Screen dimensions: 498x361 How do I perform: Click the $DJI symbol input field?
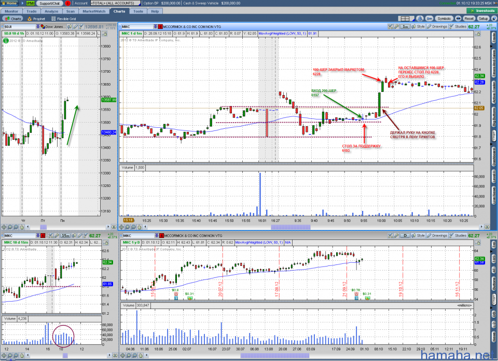click(19, 26)
